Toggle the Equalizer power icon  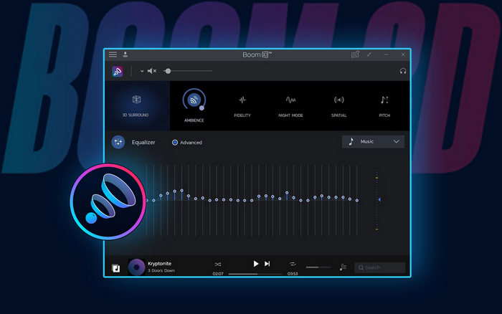point(118,142)
